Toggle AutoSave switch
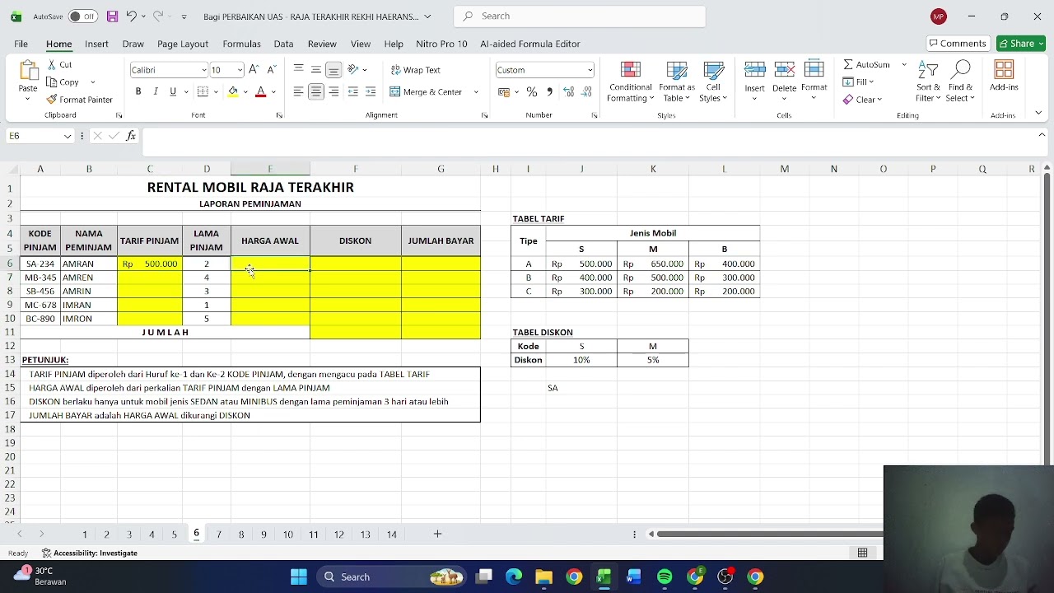 82,16
